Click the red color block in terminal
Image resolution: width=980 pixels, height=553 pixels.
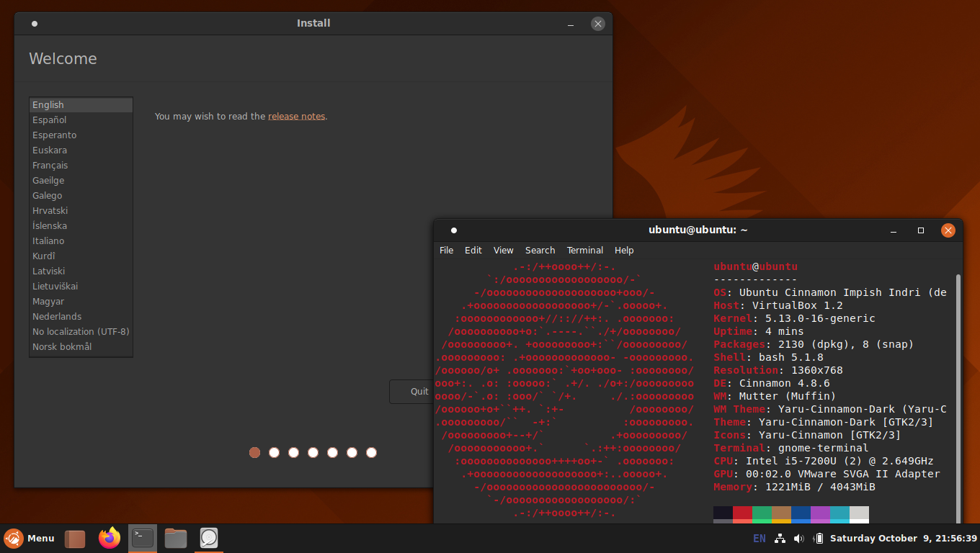(x=742, y=513)
